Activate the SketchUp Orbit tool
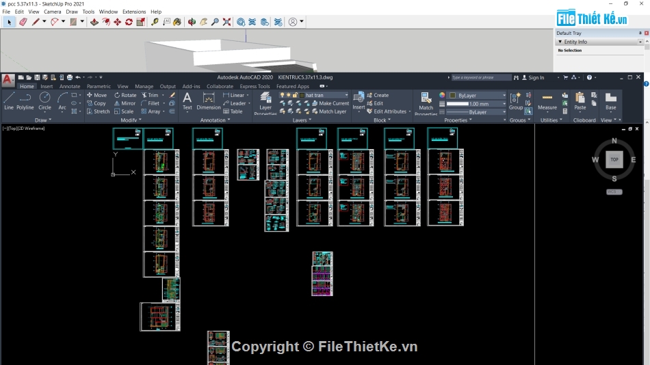Image resolution: width=650 pixels, height=365 pixels. click(x=192, y=22)
